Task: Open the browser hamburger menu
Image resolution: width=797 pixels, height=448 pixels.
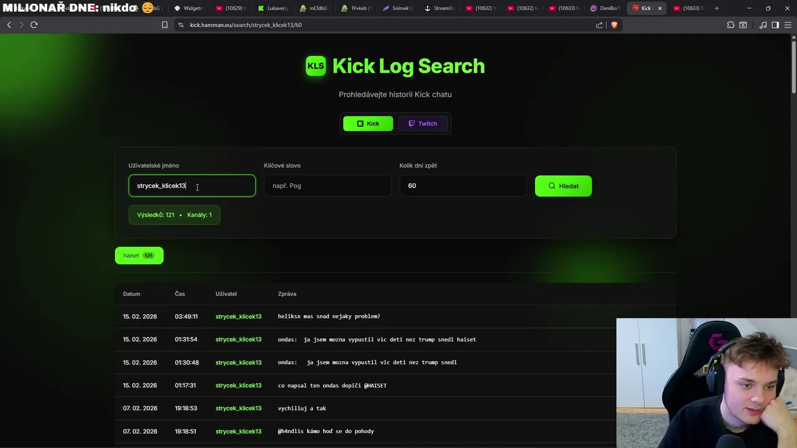Action: (788, 25)
